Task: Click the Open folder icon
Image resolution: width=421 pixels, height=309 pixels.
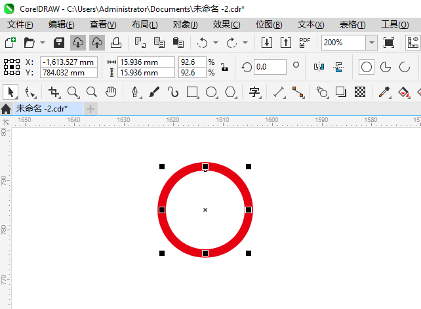Action: pos(29,43)
